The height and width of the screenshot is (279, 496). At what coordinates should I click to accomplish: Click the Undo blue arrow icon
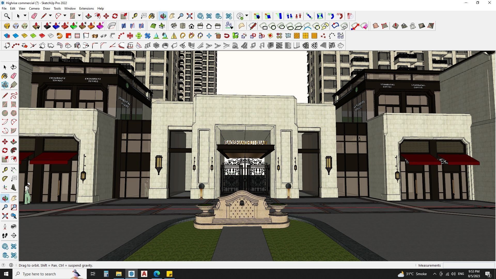(331, 16)
